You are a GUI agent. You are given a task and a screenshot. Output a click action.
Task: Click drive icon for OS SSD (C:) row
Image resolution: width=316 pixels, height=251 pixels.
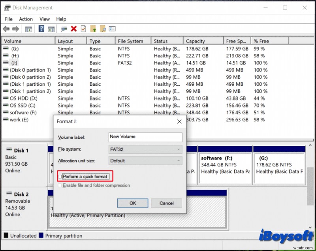(x=6, y=105)
